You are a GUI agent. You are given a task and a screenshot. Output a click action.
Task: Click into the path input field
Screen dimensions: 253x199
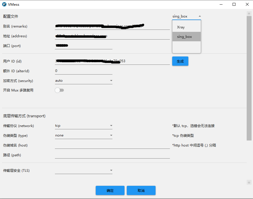(112, 155)
